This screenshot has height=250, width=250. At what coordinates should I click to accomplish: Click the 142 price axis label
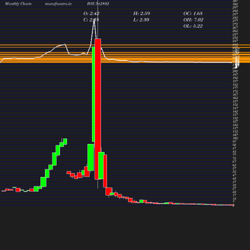tap(235, 111)
